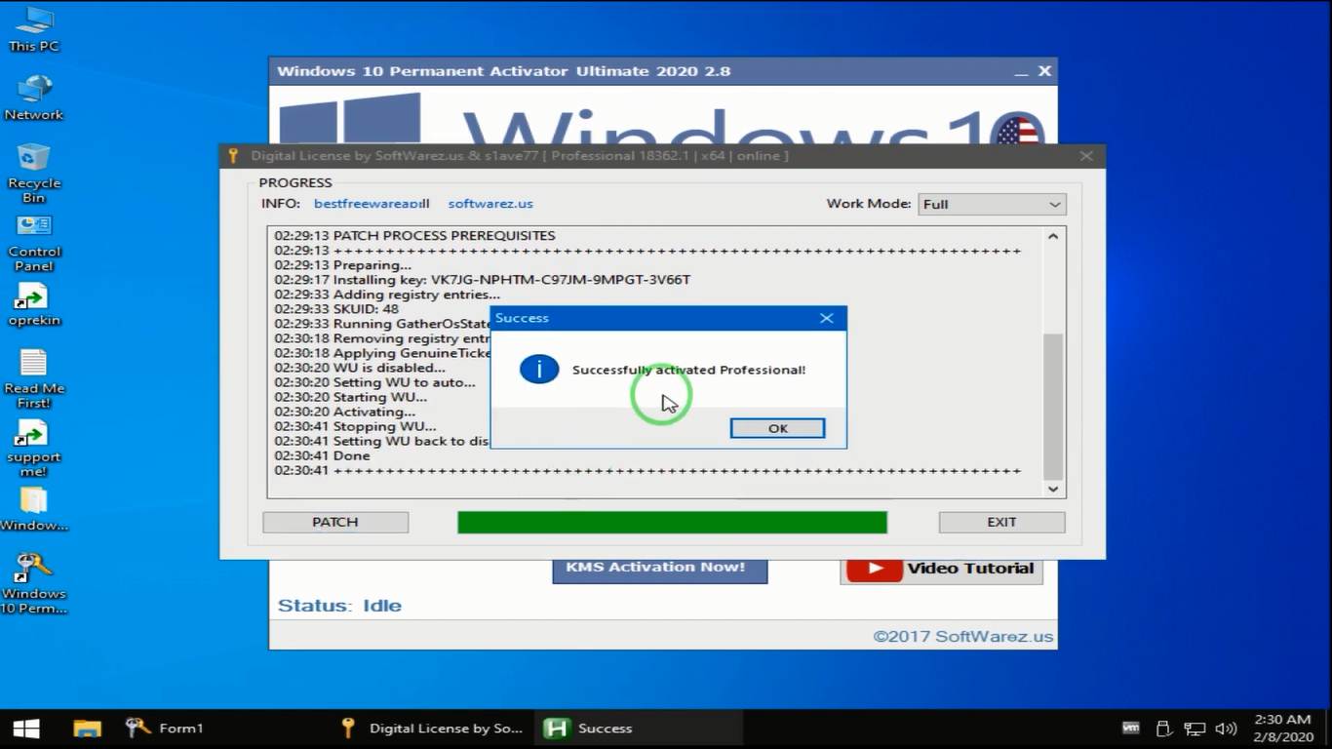This screenshot has width=1332, height=749.
Task: Click log line 'PATCH PROCESS PREREQUISITES'
Action: point(414,236)
